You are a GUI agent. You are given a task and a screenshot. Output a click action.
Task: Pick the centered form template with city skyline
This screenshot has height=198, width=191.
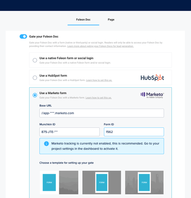pos(144,182)
